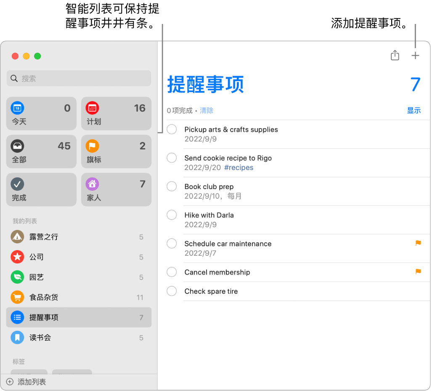Open the 全部 smart list
432x392 pixels.
[41, 152]
